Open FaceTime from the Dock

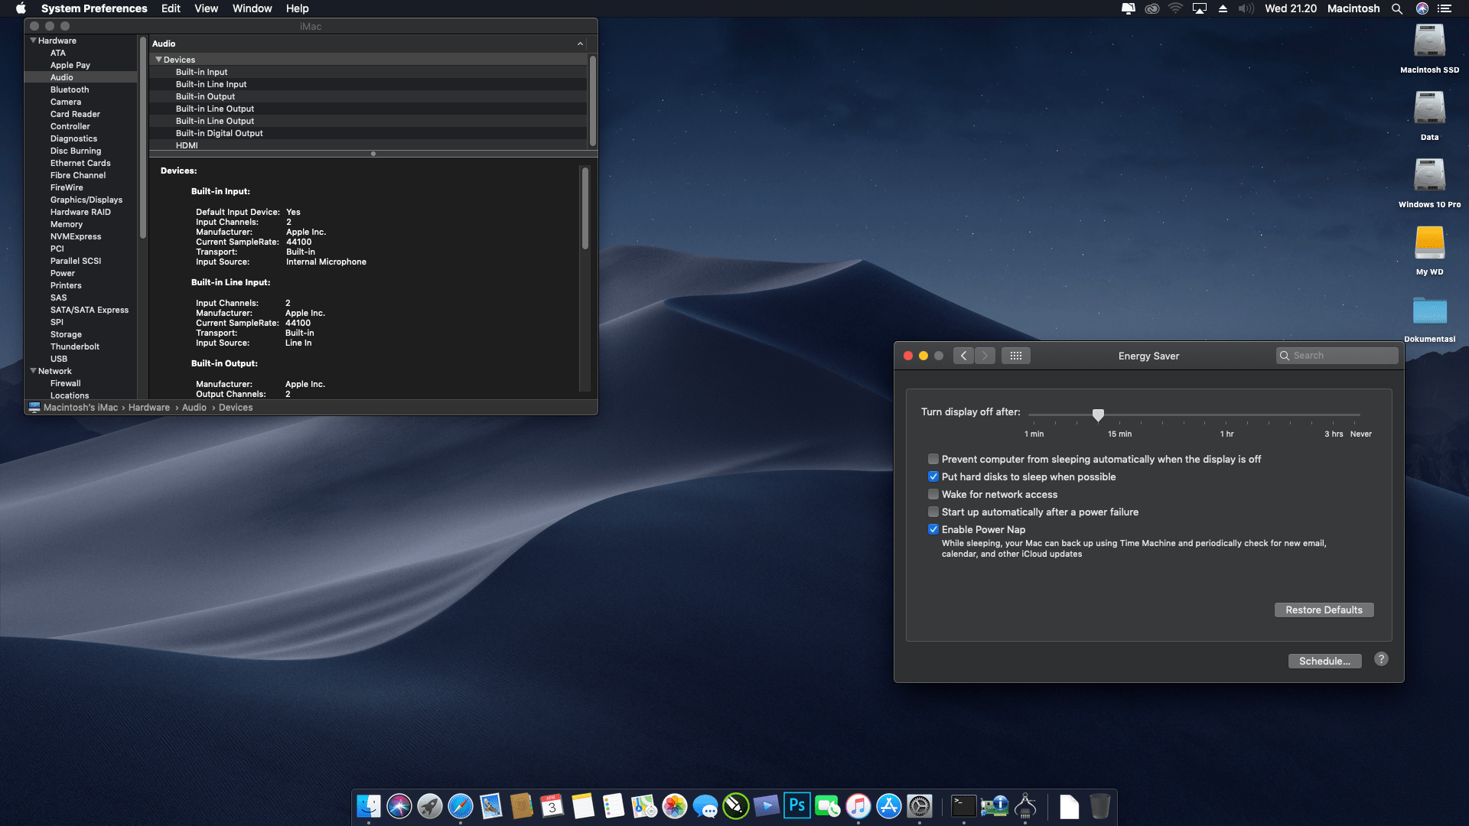[x=828, y=806]
